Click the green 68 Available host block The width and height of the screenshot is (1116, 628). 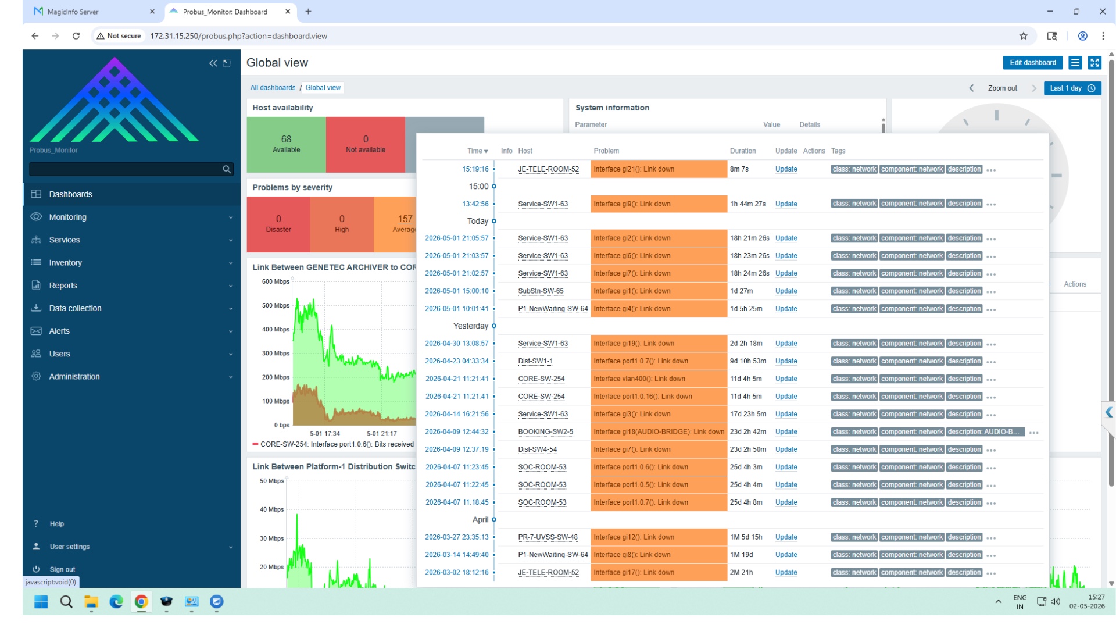(x=286, y=144)
